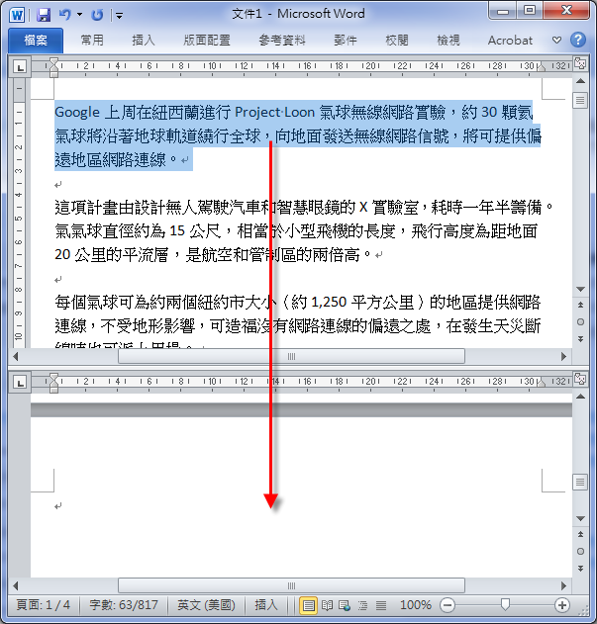Expand the ribbon with the chevron button

pos(556,41)
